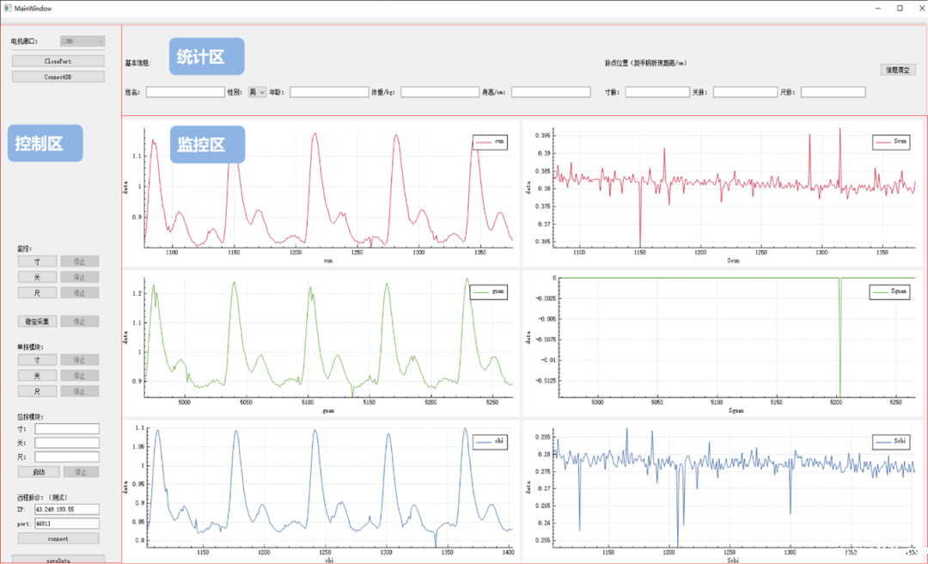The image size is (928, 564).
Task: Expand the 性别 gender dropdown
Action: 258,92
